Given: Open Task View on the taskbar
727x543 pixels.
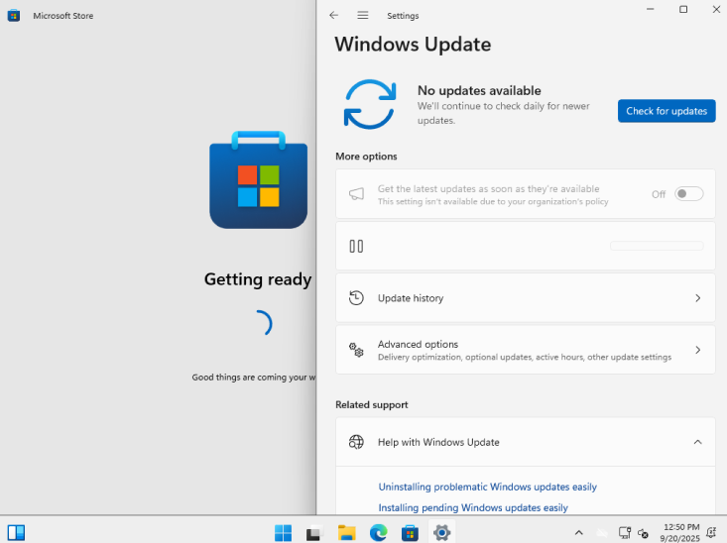Looking at the screenshot, I should (x=314, y=533).
